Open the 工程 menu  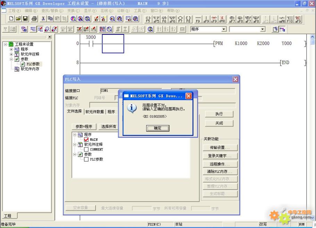point(14,10)
